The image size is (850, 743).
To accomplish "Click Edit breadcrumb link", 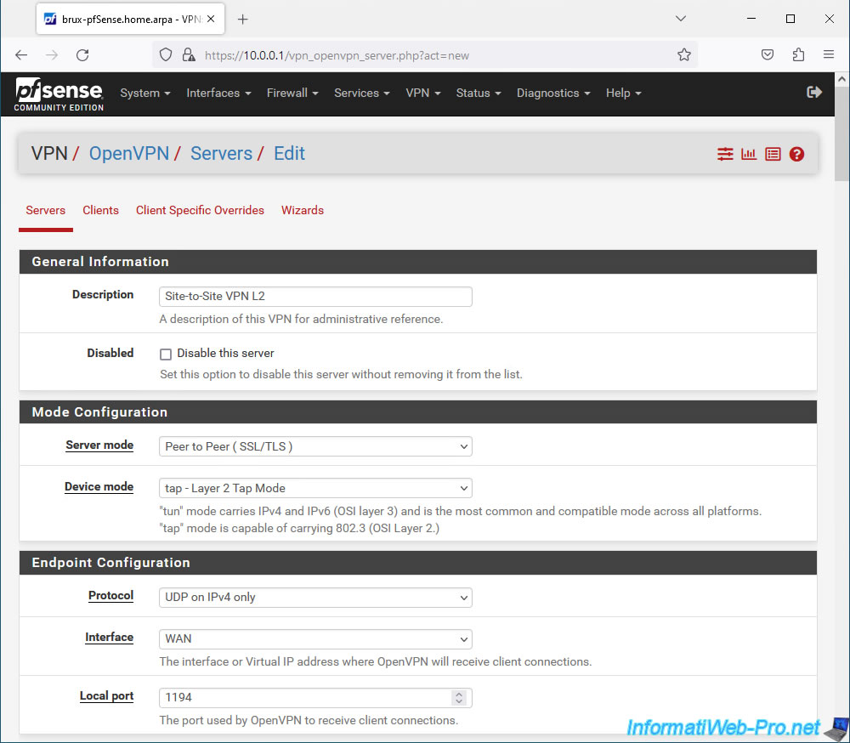I will pos(289,154).
